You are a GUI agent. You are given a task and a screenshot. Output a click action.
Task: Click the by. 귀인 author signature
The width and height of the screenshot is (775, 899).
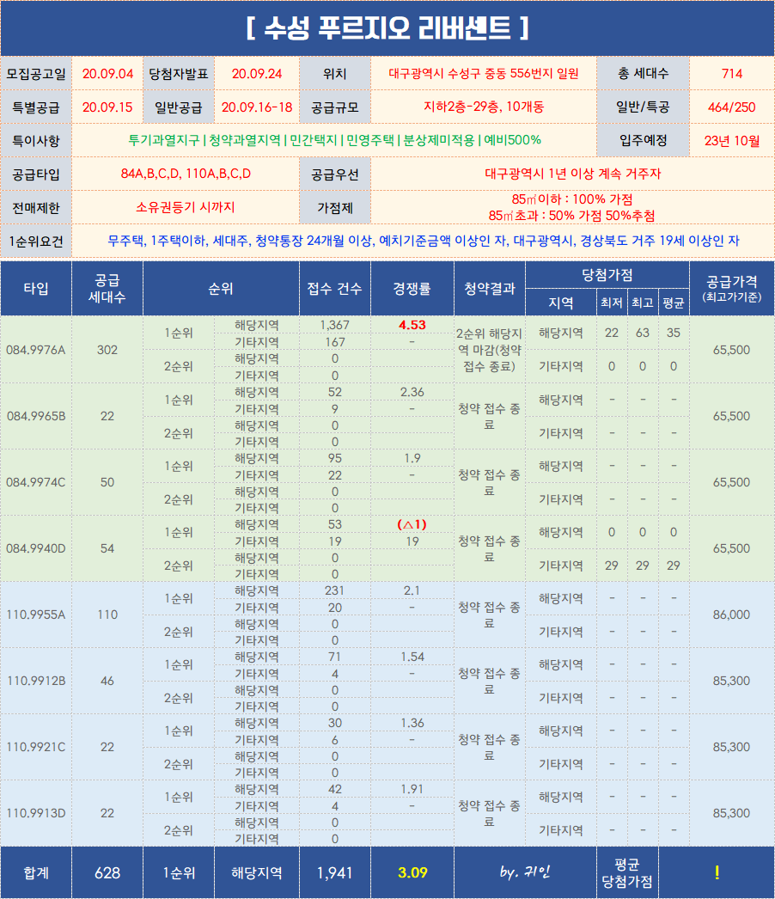[524, 872]
